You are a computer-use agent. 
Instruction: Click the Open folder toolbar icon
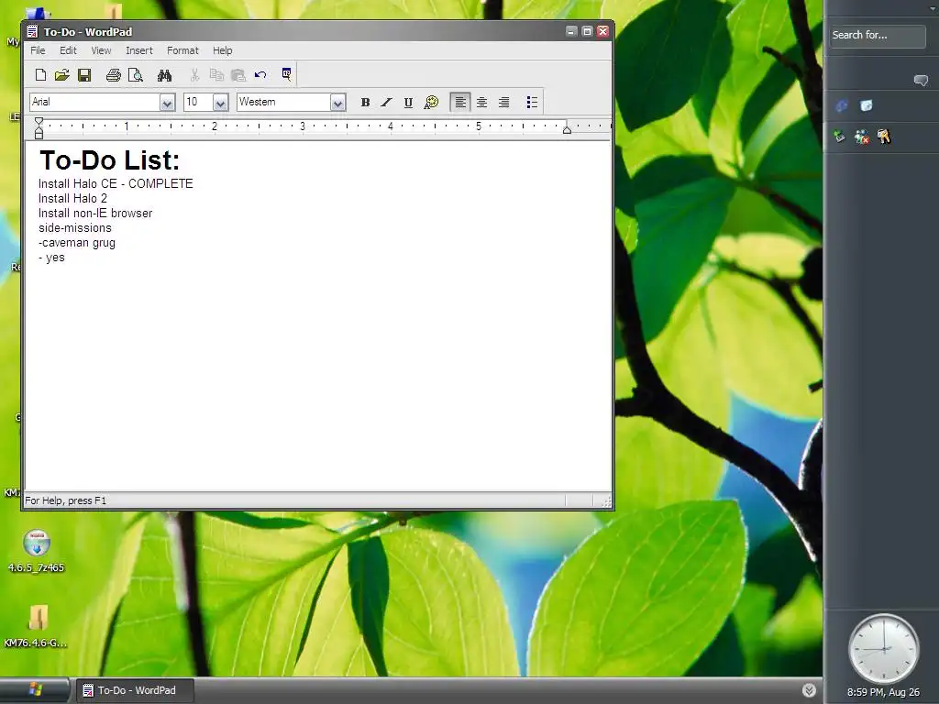[x=62, y=75]
